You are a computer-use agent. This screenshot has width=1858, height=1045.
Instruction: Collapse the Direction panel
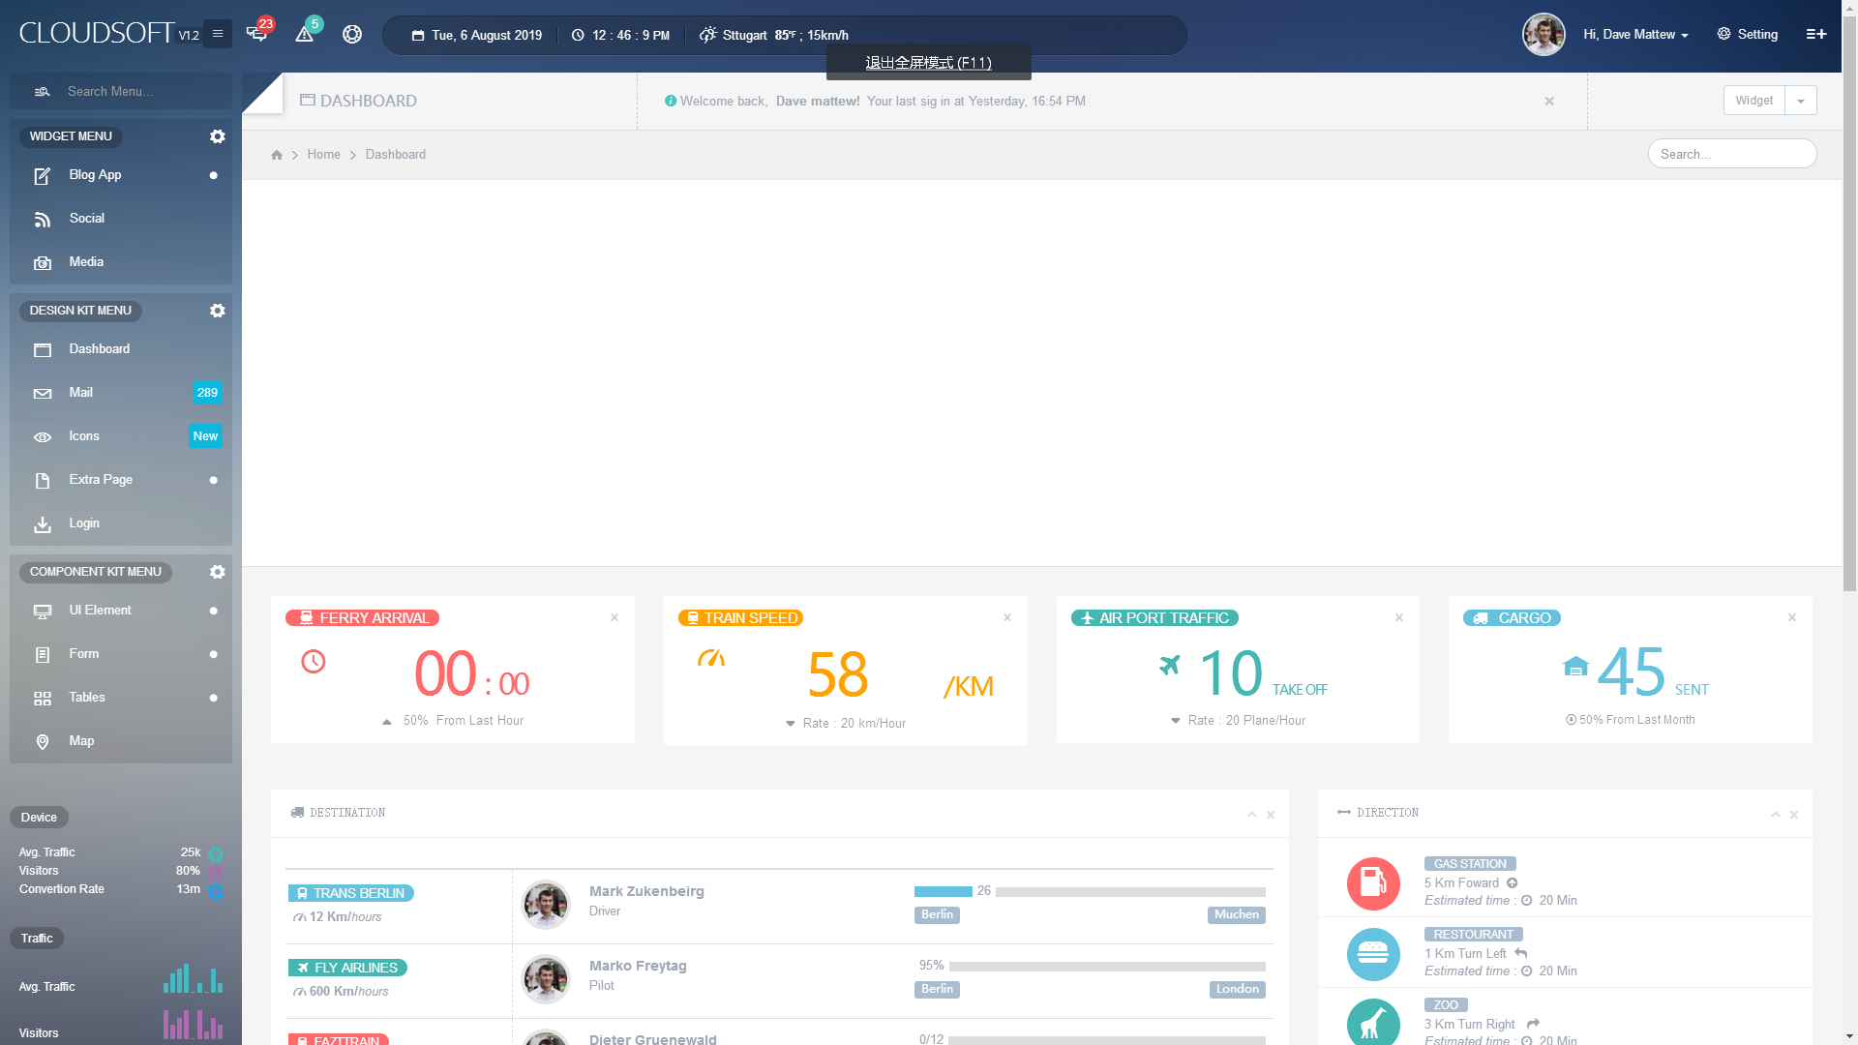pyautogui.click(x=1776, y=815)
